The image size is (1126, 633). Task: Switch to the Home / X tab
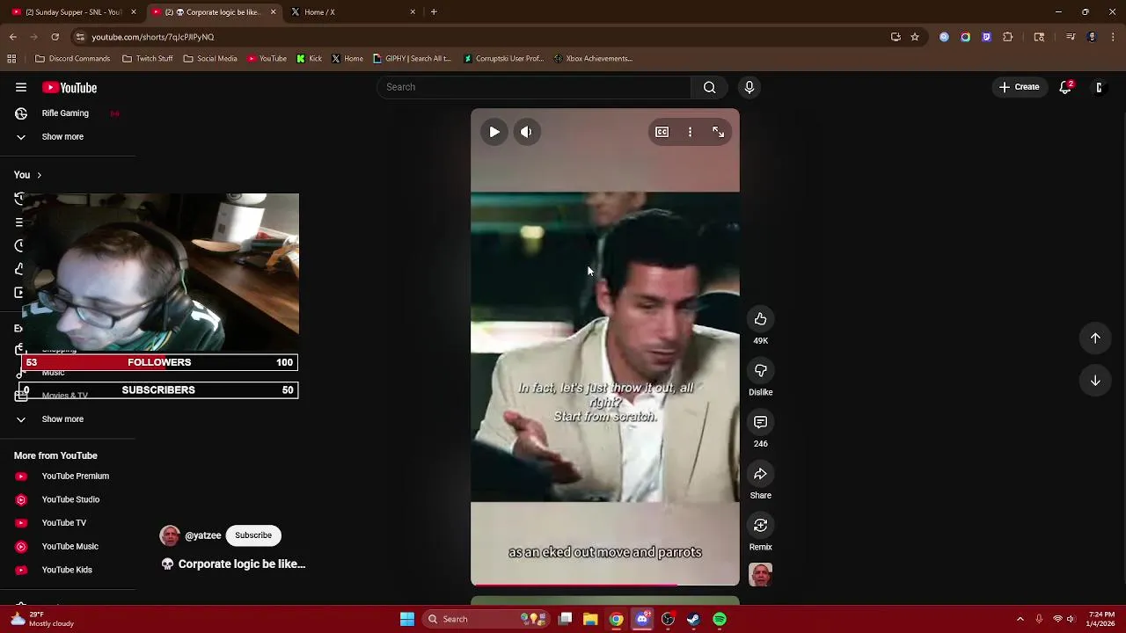click(x=352, y=12)
